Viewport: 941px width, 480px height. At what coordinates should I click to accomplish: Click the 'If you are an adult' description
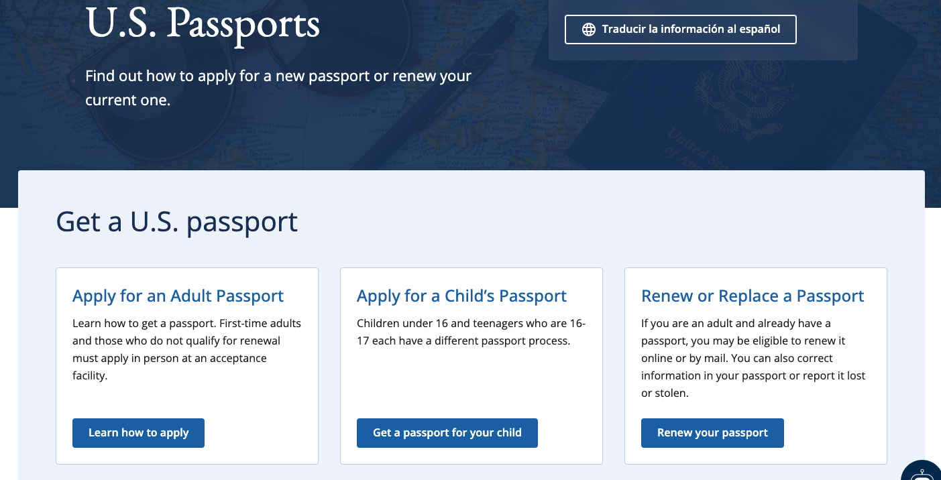[753, 358]
